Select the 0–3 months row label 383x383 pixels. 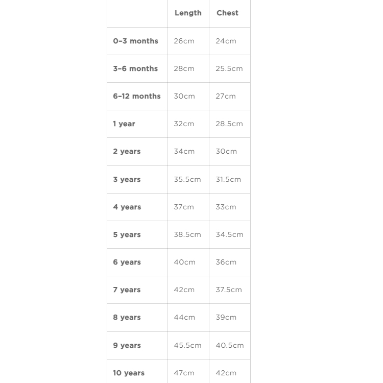point(136,41)
